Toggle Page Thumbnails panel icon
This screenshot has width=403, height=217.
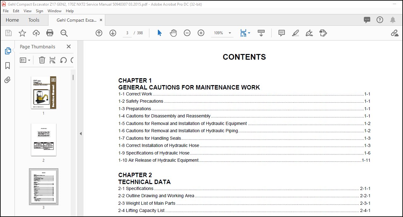pos(8,51)
